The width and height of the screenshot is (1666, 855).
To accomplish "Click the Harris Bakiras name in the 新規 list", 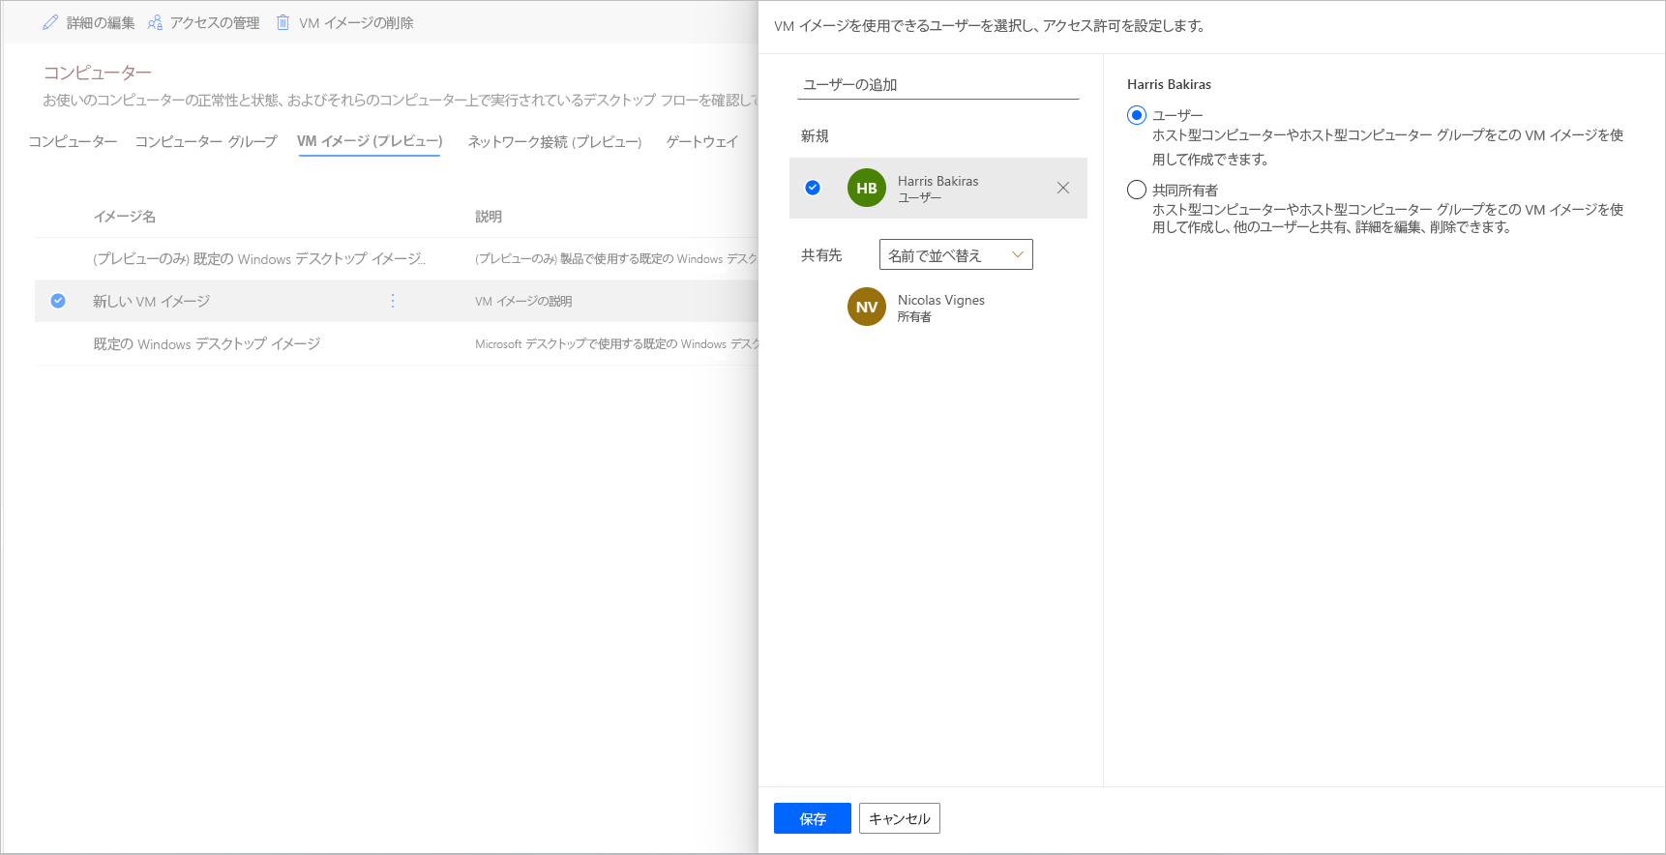I will pos(938,181).
